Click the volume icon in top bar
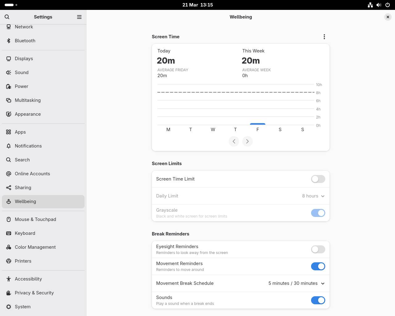This screenshot has width=395, height=316. pyautogui.click(x=379, y=5)
